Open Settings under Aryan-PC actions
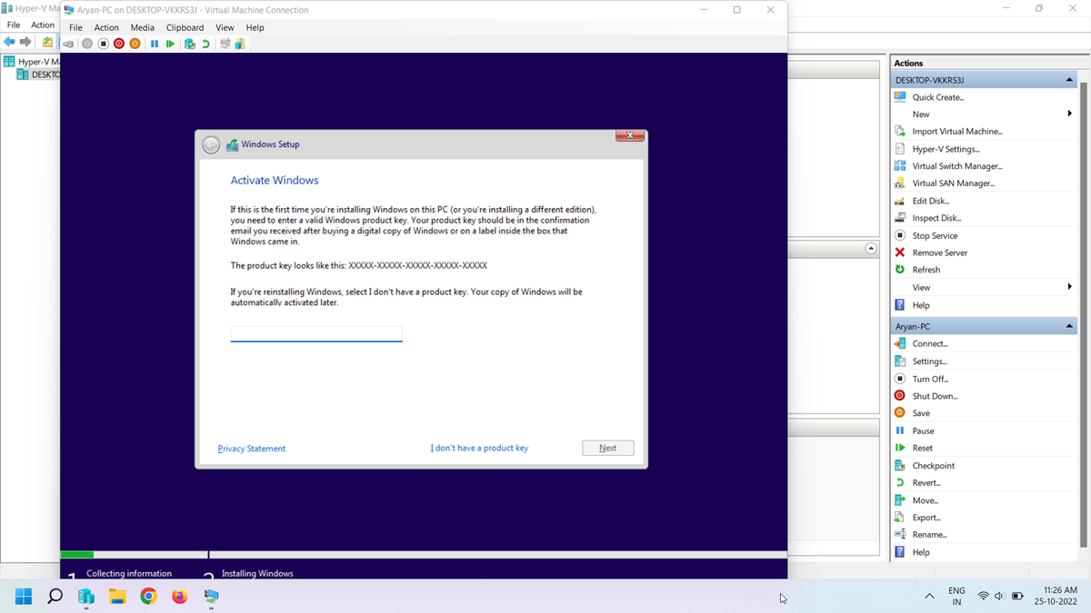This screenshot has width=1091, height=613. click(929, 361)
